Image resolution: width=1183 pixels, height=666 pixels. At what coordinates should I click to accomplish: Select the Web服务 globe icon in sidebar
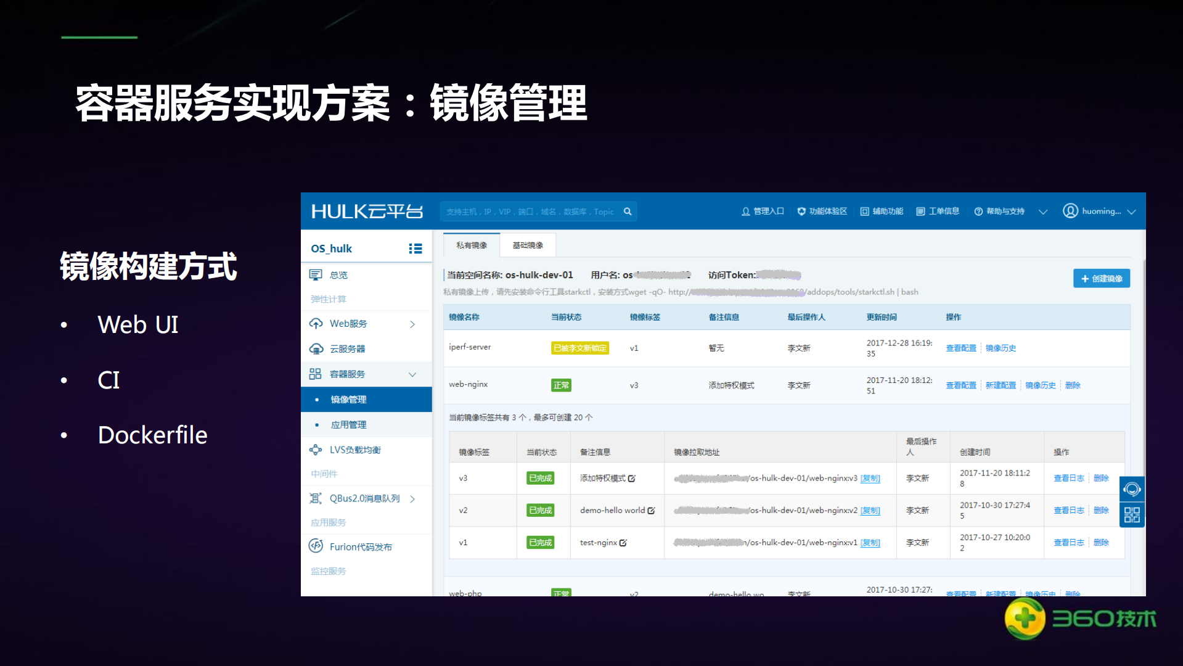coord(316,323)
